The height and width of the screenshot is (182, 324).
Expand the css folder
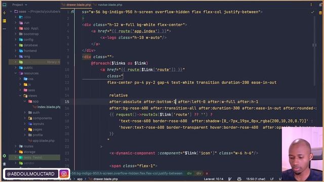point(20,79)
